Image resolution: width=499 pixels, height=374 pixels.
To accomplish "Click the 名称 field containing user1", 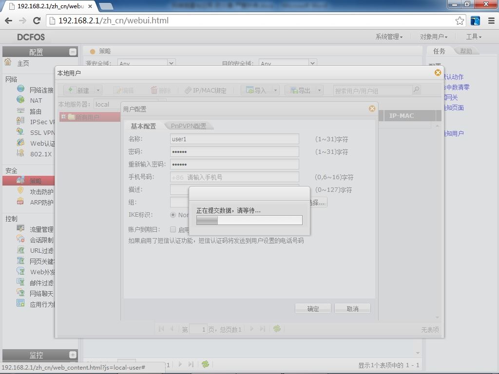I will pos(234,139).
